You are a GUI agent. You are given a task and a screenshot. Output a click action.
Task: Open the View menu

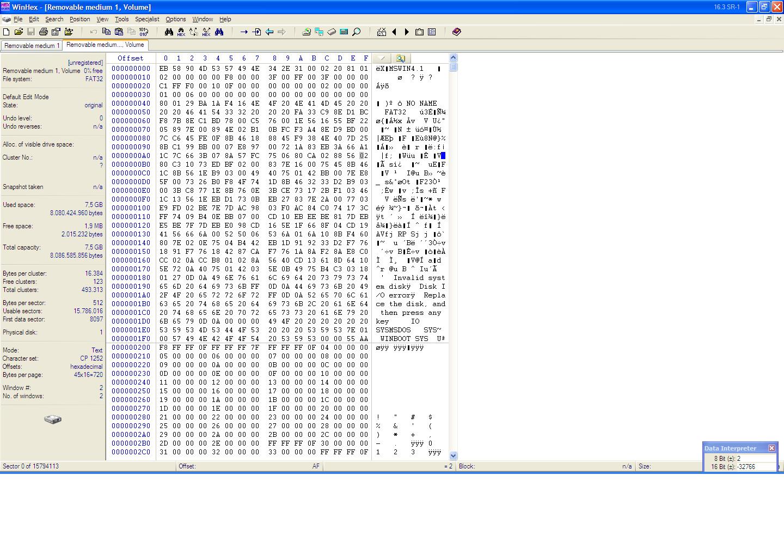pyautogui.click(x=102, y=19)
